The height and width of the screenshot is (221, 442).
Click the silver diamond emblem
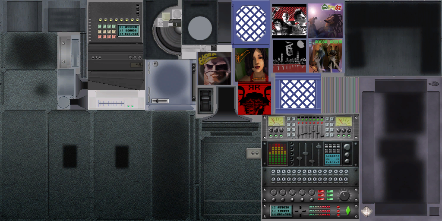point(366,212)
